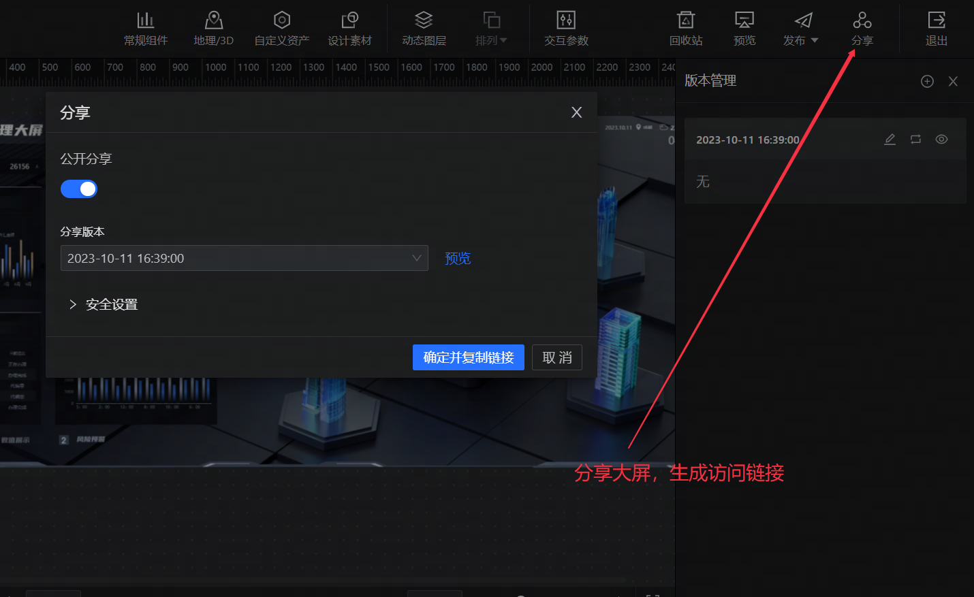Click the rollback icon for version 2023-10-11
Image resolution: width=974 pixels, height=597 pixels.
click(915, 139)
